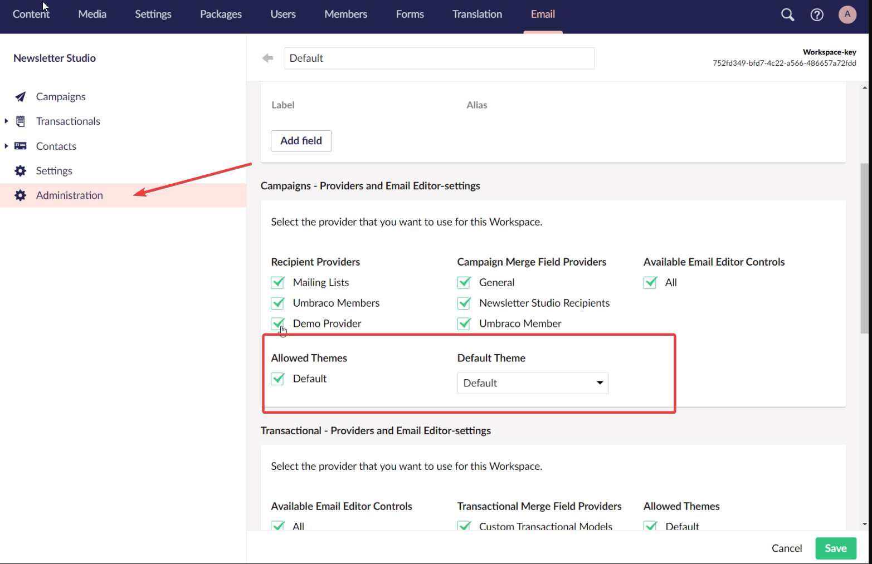
Task: Click the scrollbar up arrow
Action: click(865, 87)
